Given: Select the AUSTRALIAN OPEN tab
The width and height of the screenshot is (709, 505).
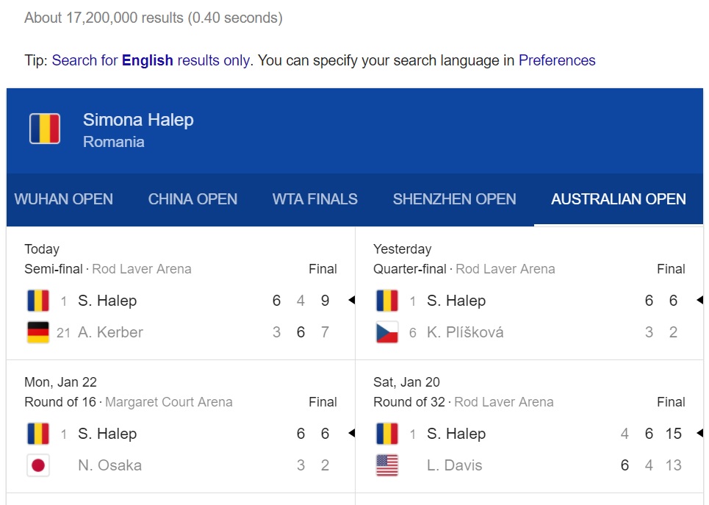Looking at the screenshot, I should pos(619,199).
